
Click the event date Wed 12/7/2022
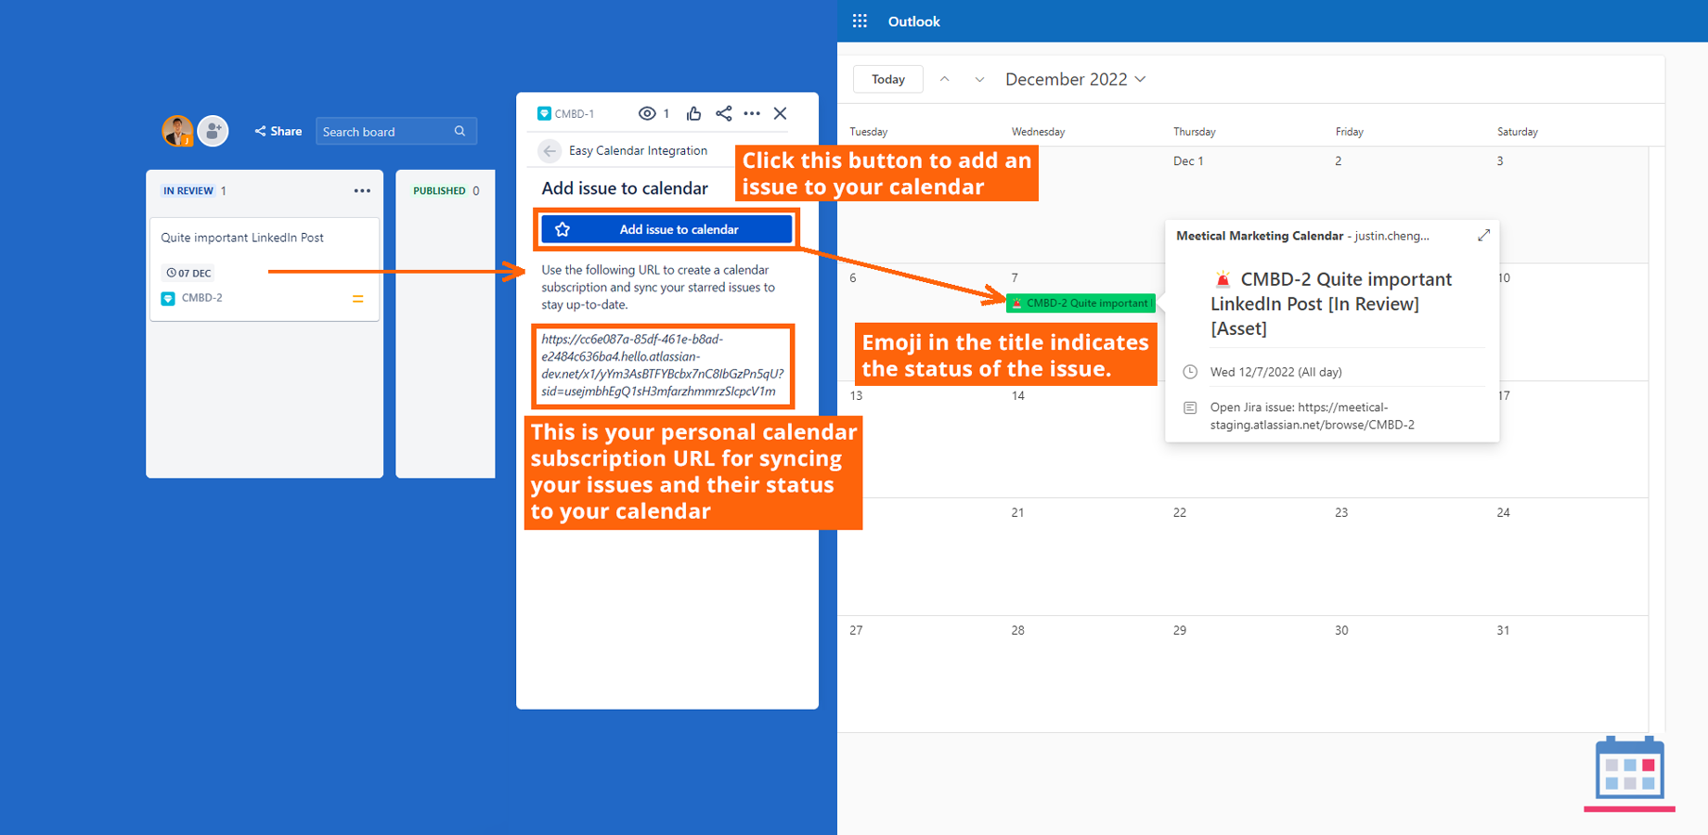pos(1275,372)
